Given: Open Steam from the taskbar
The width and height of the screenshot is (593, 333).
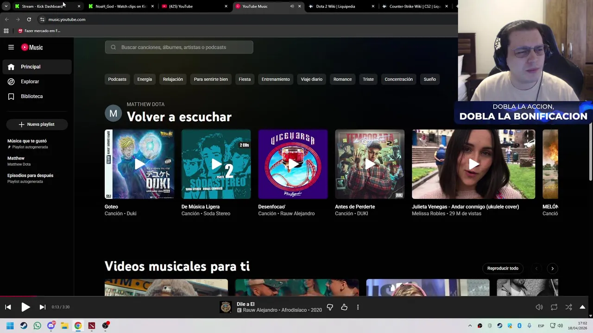Looking at the screenshot, I should [24, 326].
